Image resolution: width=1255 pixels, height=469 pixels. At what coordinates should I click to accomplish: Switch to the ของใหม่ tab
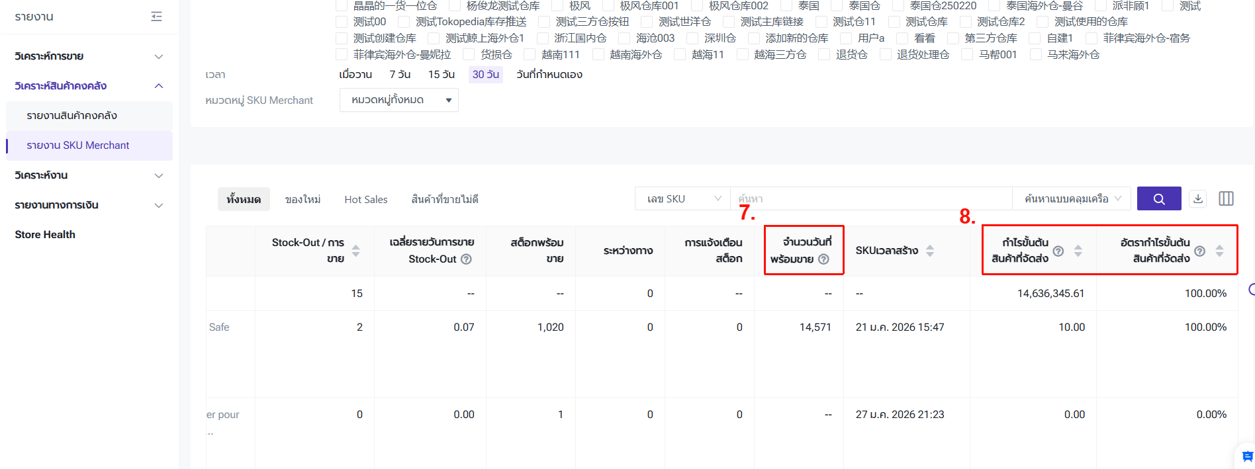pos(302,199)
